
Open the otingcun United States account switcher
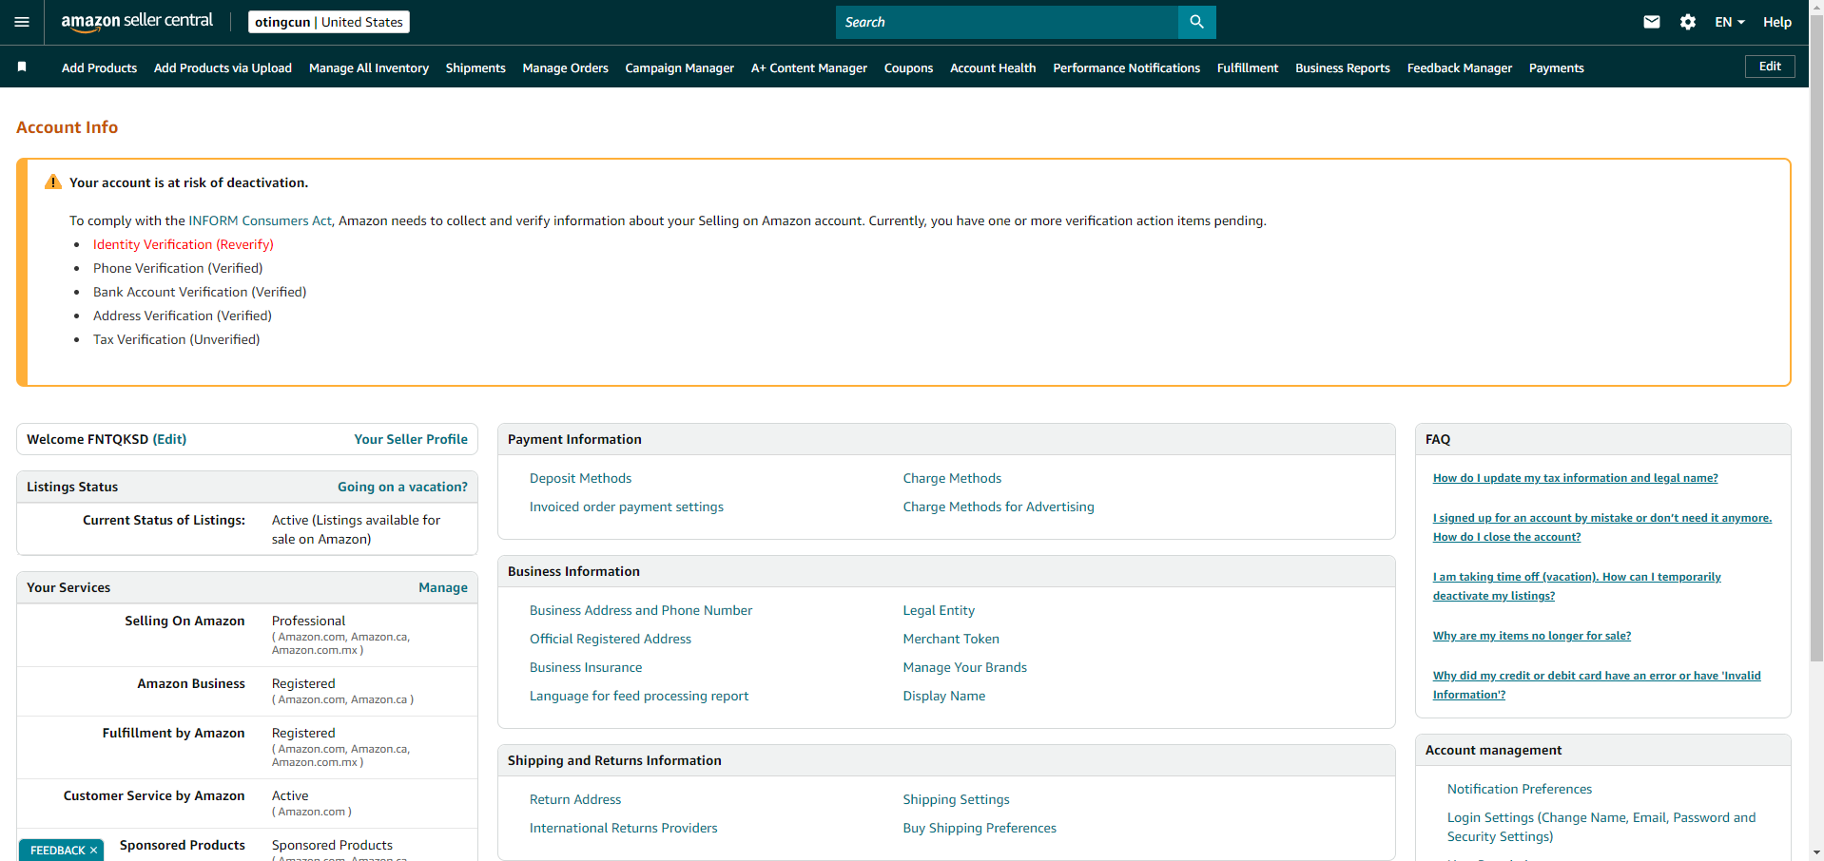(x=329, y=22)
